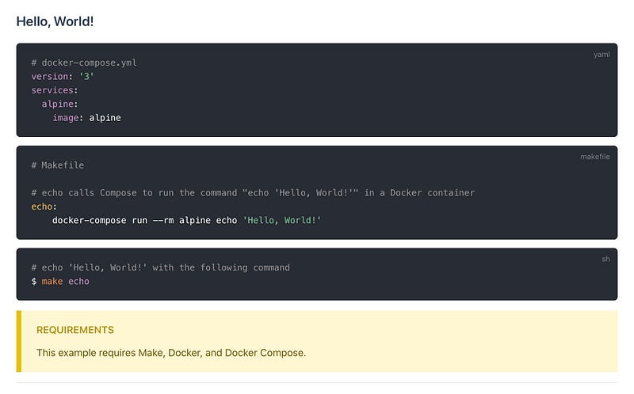634x394 pixels.
Task: Click the '# Makefile' comment
Action: pyautogui.click(x=58, y=165)
